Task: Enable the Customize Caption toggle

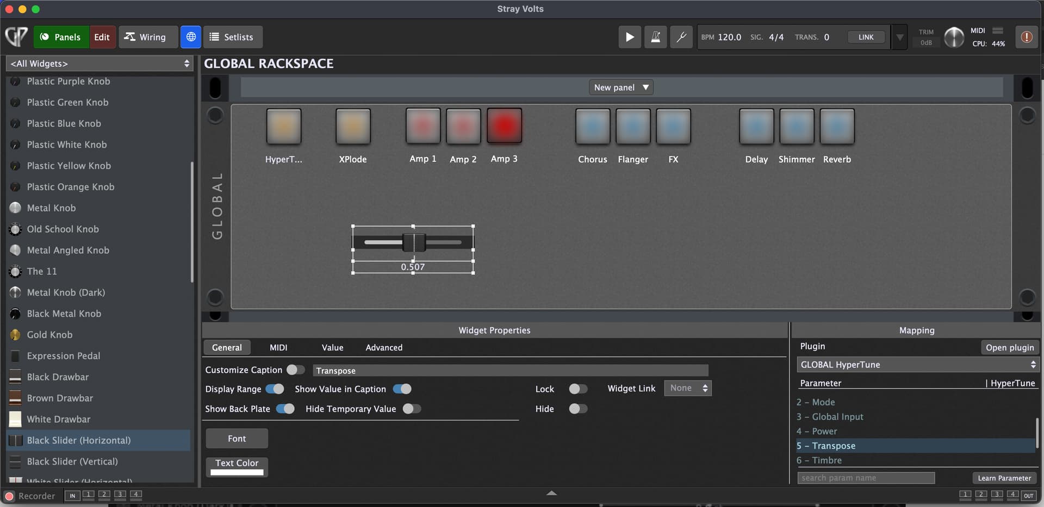Action: click(295, 370)
